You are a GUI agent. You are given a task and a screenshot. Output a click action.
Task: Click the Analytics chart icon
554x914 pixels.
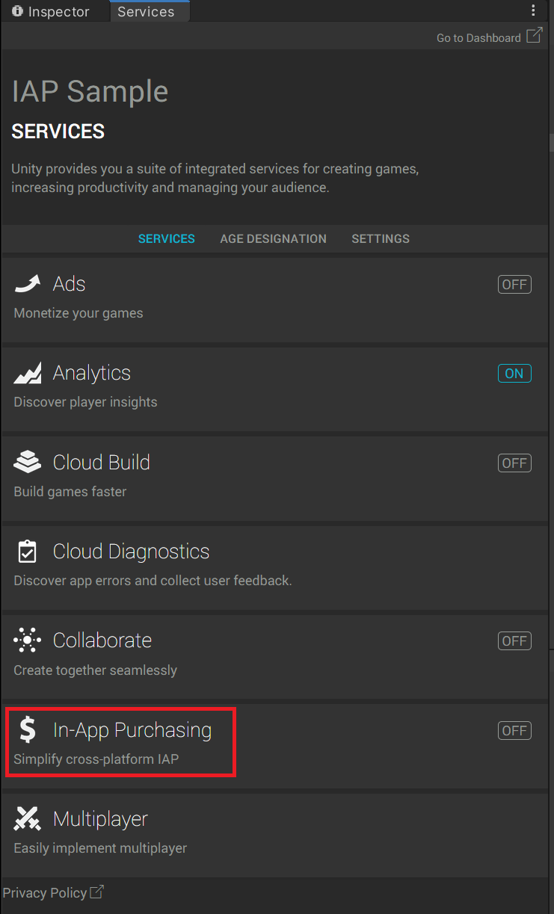[x=28, y=373]
